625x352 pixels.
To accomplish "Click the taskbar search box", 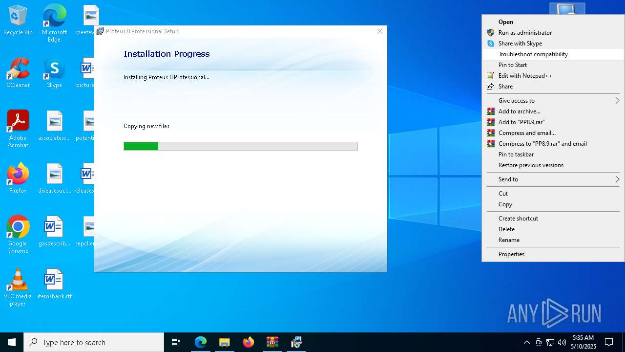I will point(94,342).
